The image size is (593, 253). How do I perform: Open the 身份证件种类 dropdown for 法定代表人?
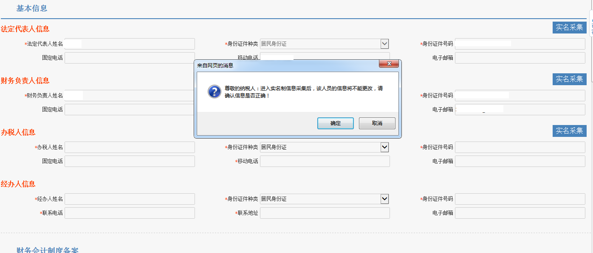384,44
